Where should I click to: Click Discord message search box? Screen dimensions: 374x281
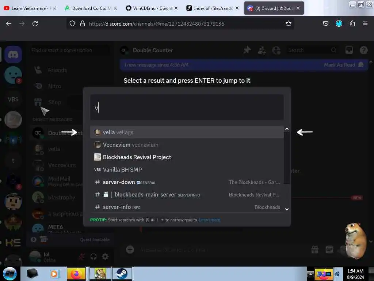tap(312, 50)
